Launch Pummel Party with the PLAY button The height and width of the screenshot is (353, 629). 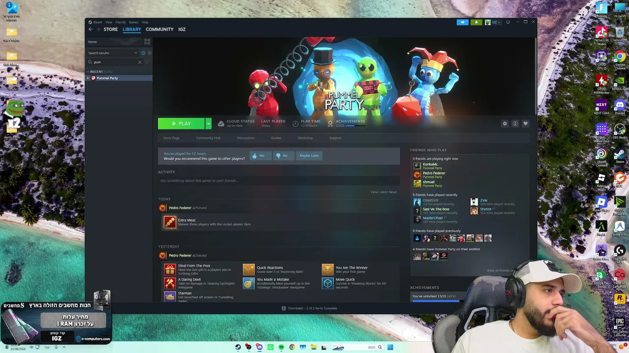click(181, 124)
